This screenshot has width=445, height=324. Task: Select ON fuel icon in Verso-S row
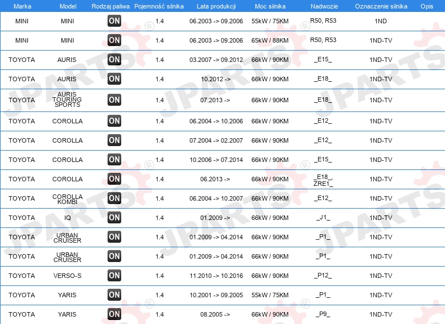pyautogui.click(x=114, y=276)
